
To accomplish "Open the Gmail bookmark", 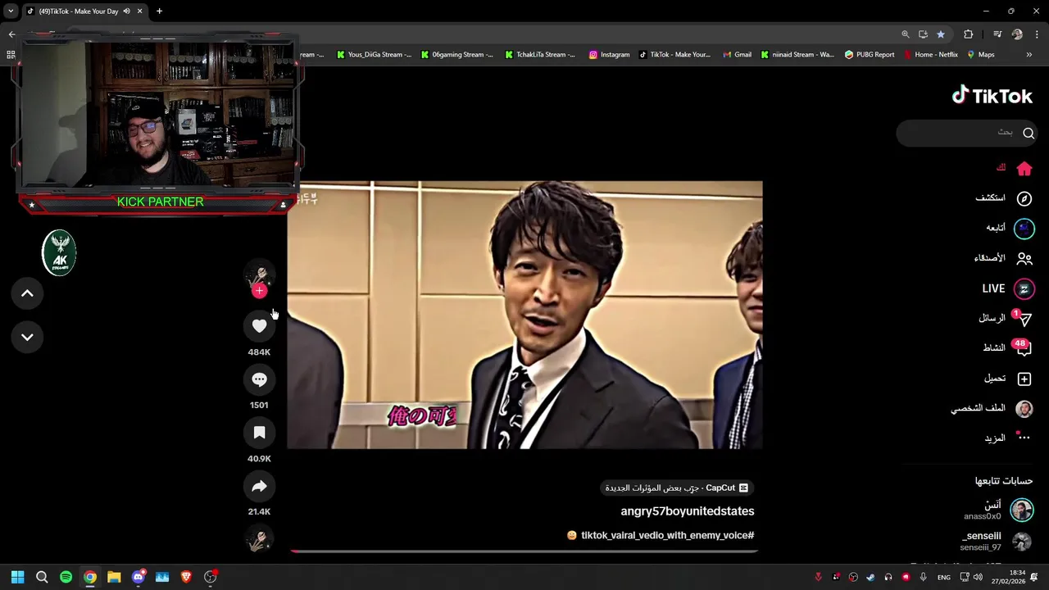I will pyautogui.click(x=737, y=55).
